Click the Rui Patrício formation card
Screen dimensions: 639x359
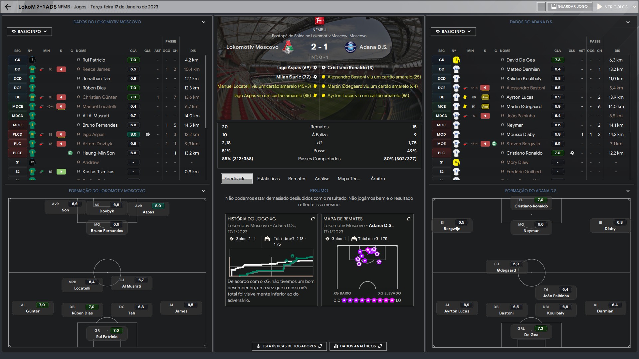tap(107, 333)
